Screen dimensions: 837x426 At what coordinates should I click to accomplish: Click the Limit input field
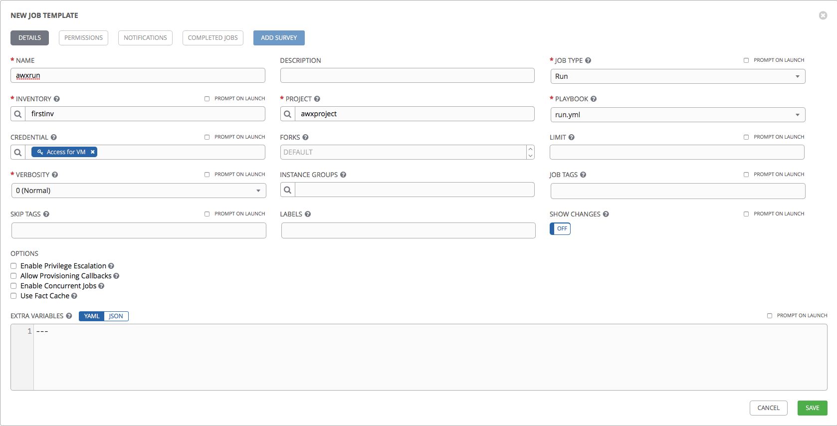677,152
